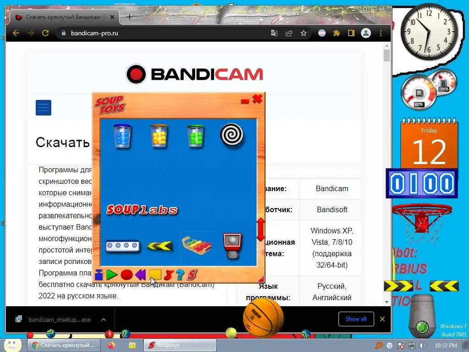Go back in the browser
The width and height of the screenshot is (469, 352).
click(x=16, y=33)
